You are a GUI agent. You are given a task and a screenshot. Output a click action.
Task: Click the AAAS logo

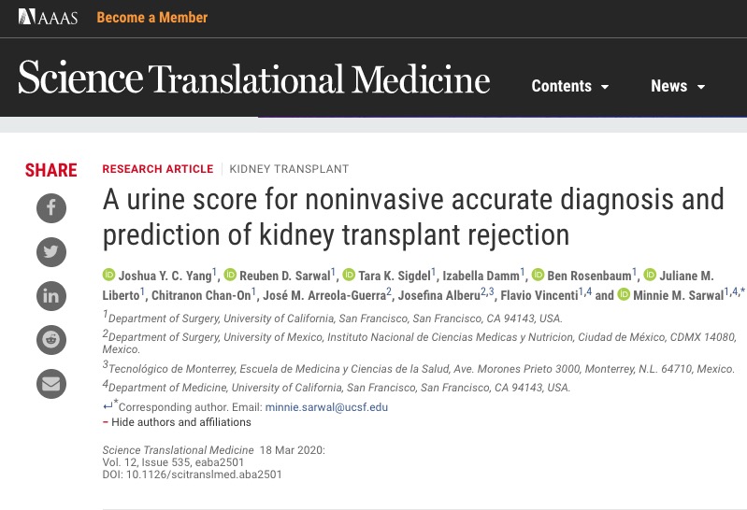(48, 18)
